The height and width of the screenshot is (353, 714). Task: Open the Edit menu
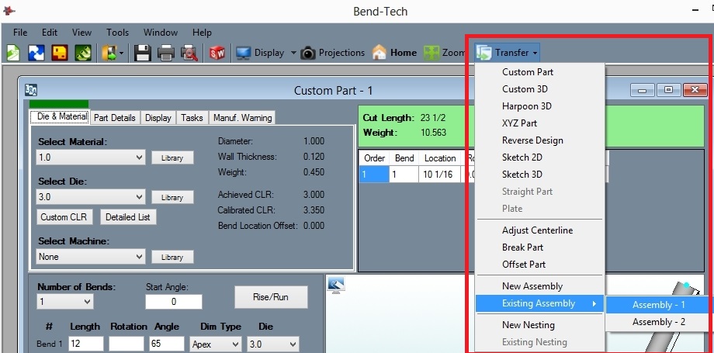click(x=50, y=33)
